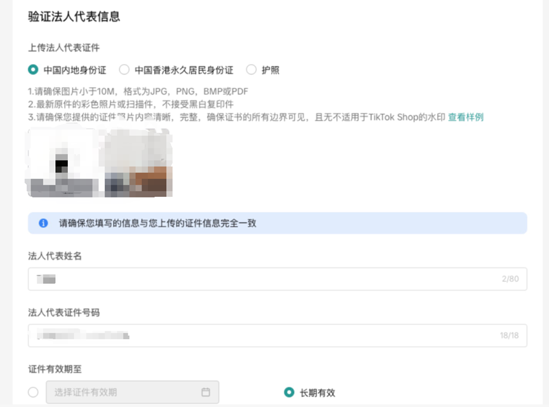This screenshot has width=549, height=407.
Task: Click the calendar icon in date field
Action: point(206,392)
